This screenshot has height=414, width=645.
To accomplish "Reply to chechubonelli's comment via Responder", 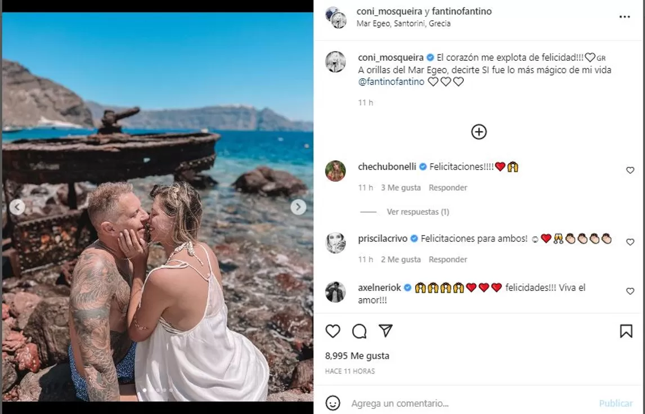I will point(448,188).
